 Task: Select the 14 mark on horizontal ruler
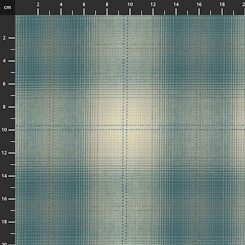click(176, 4)
